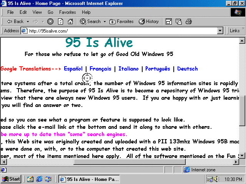The height and width of the screenshot is (184, 246).
Task: Click the horizontal scrollbar thumb
Action: point(130,162)
